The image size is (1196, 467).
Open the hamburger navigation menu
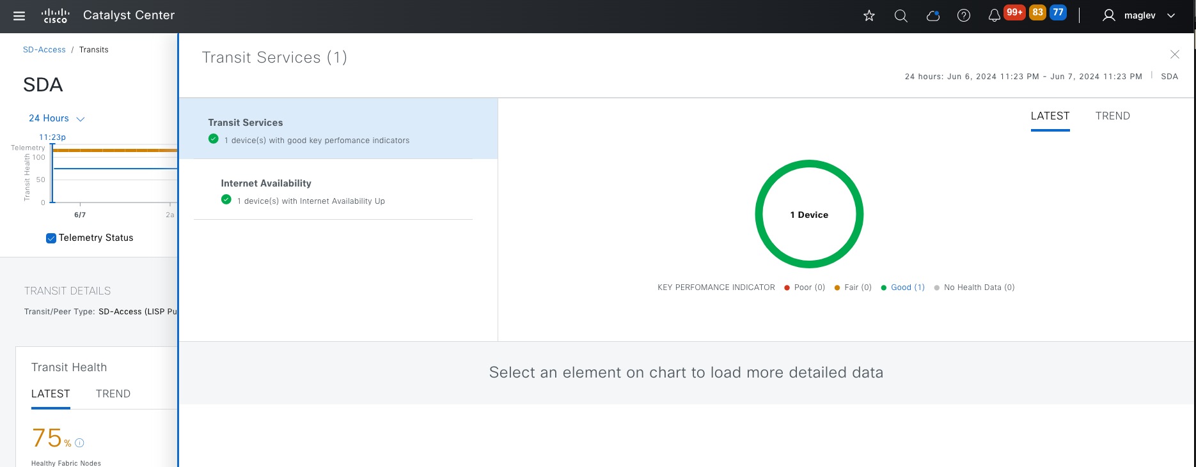[x=19, y=16]
